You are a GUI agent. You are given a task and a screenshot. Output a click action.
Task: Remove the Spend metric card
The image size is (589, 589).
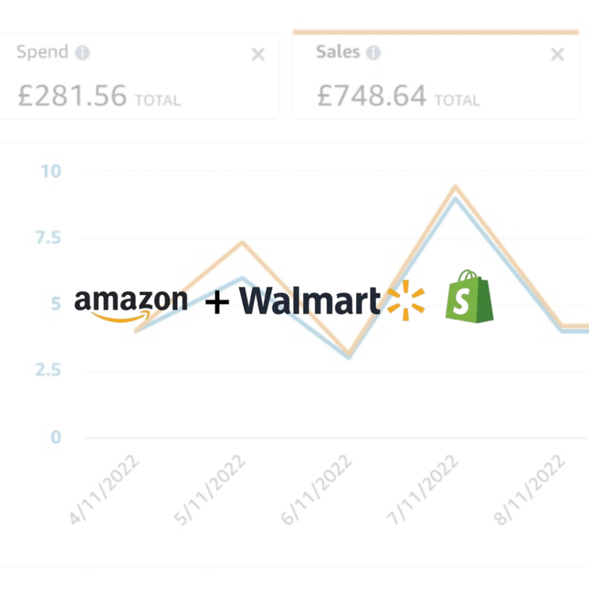(x=258, y=55)
